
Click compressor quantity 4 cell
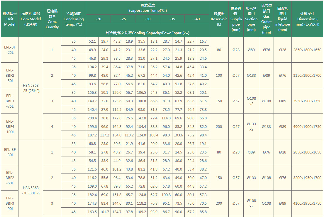(x=52, y=126)
